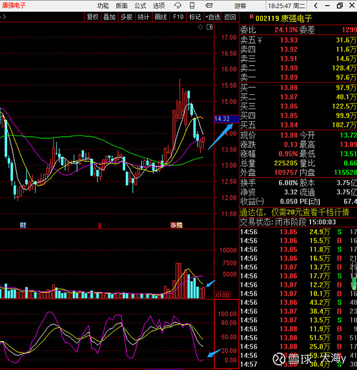Click the back arrow in title bar

tap(316, 5)
